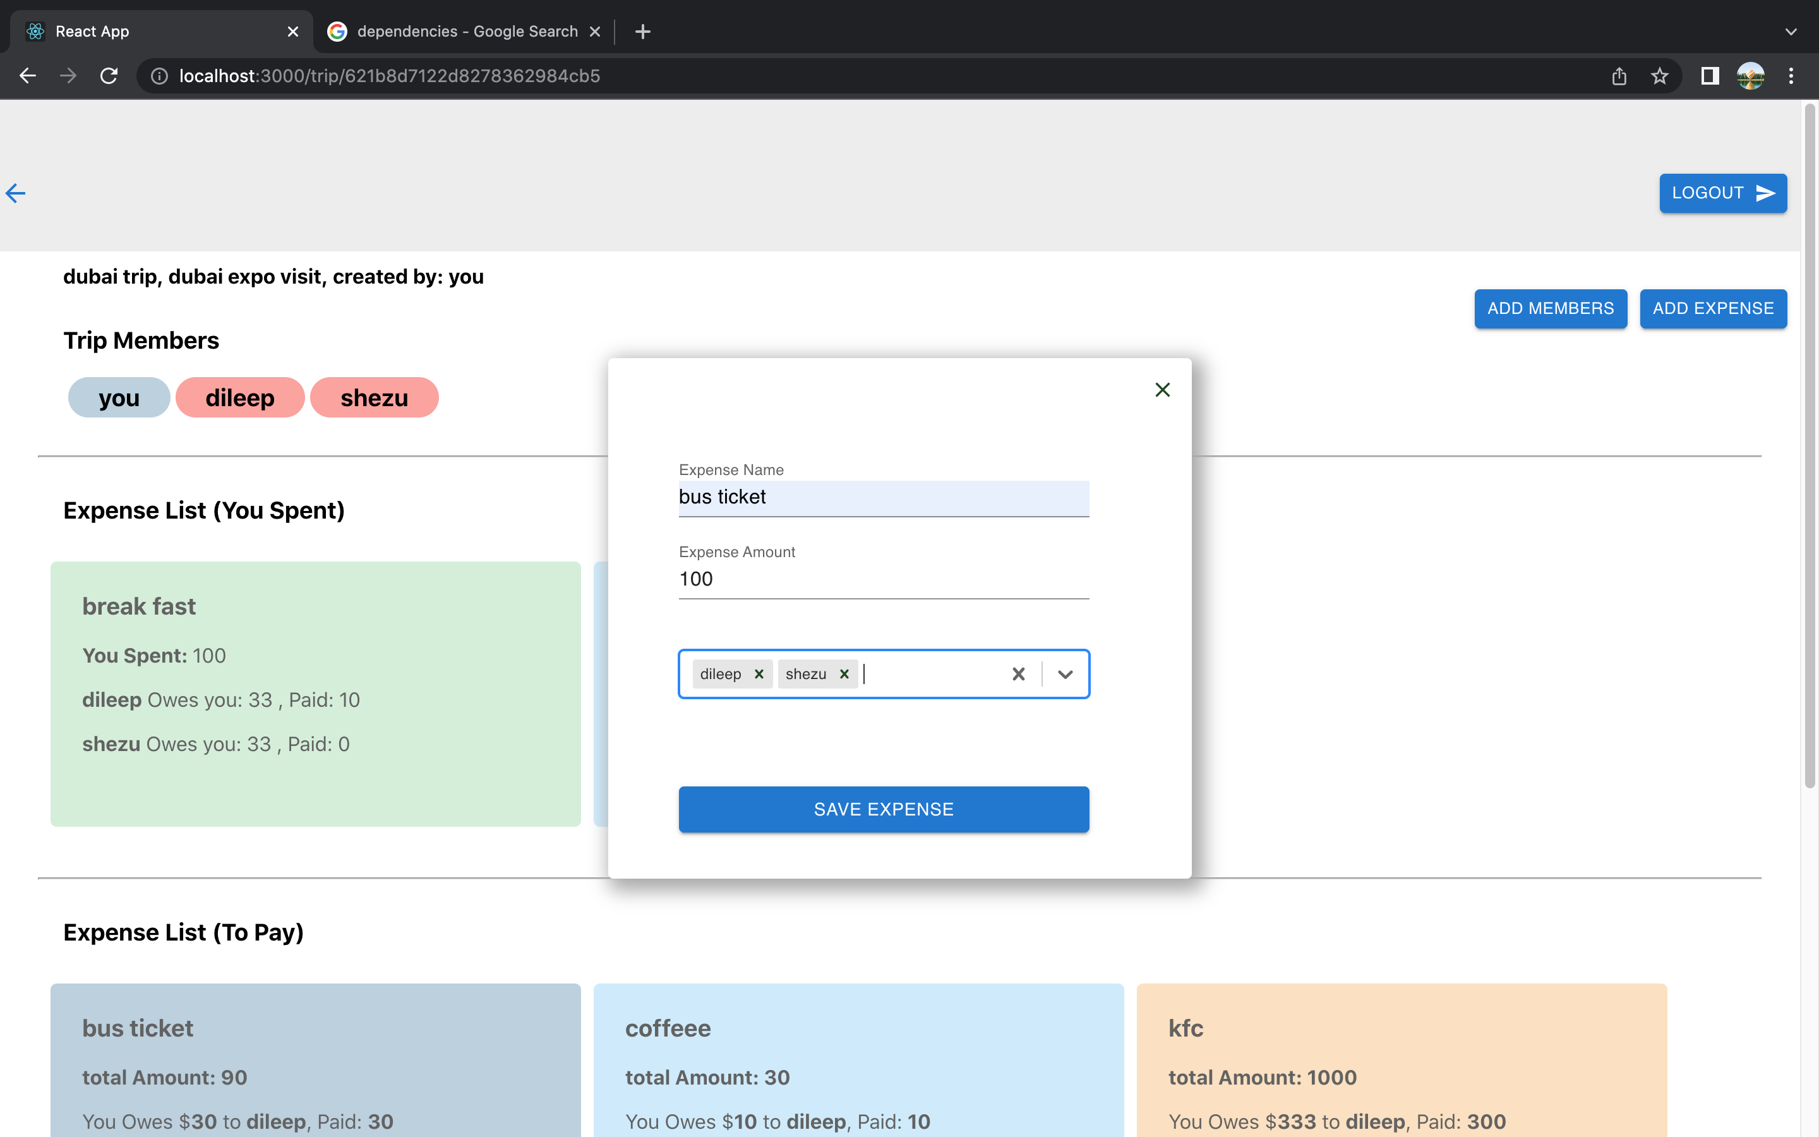
Task: Click the ADD EXPENSE button
Action: (x=1713, y=308)
